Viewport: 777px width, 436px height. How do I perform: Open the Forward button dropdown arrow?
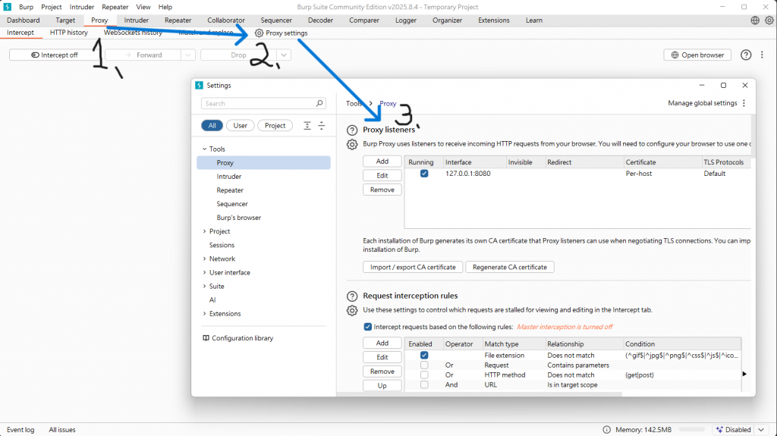[x=188, y=55]
